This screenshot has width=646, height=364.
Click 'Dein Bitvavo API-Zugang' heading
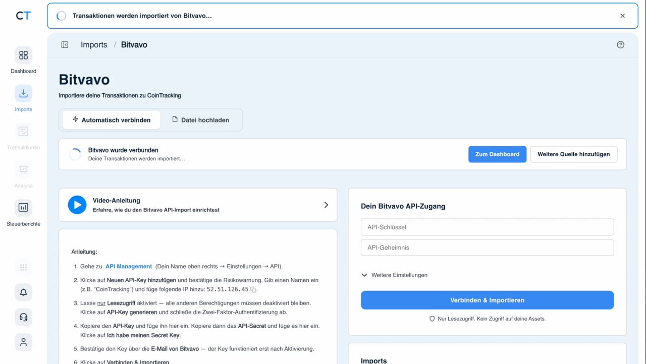403,206
